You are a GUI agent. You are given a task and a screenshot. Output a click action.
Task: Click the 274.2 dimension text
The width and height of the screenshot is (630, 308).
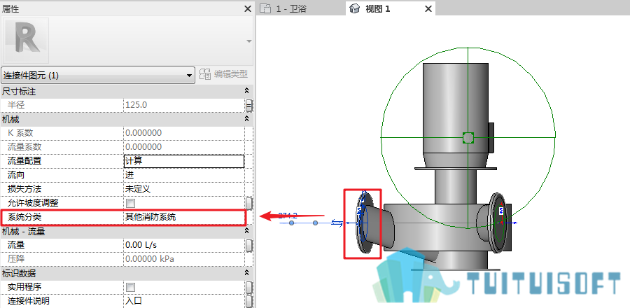coord(287,216)
